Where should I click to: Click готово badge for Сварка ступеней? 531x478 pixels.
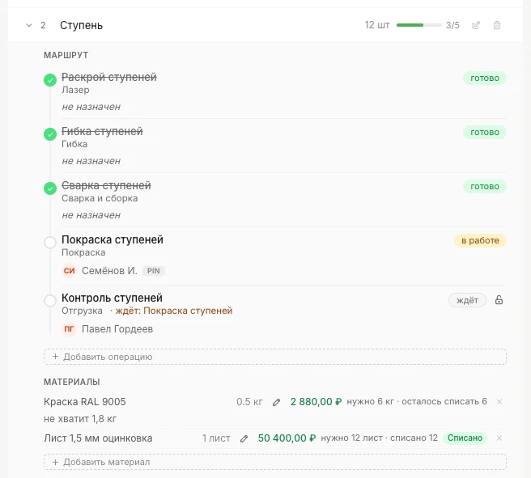pos(485,186)
